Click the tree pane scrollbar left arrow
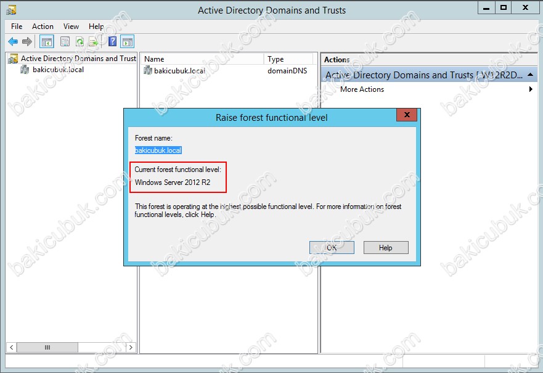 click(x=12, y=347)
